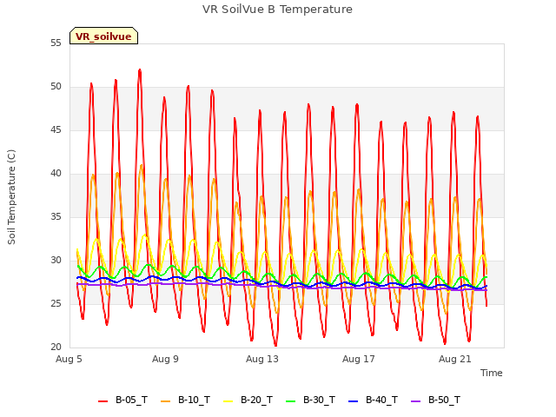Screen dimensions: 556x417
Task: Click the Time axis label
Action: pyautogui.click(x=491, y=373)
